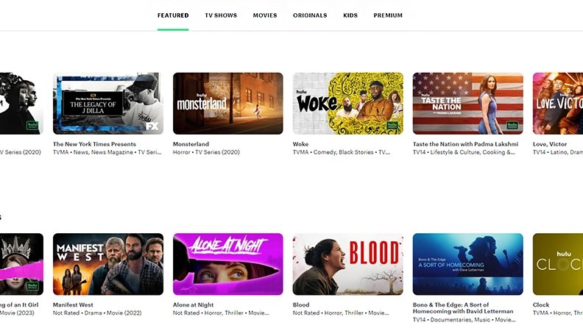This screenshot has width=583, height=328.
Task: Open the Movies tab
Action: tap(265, 15)
